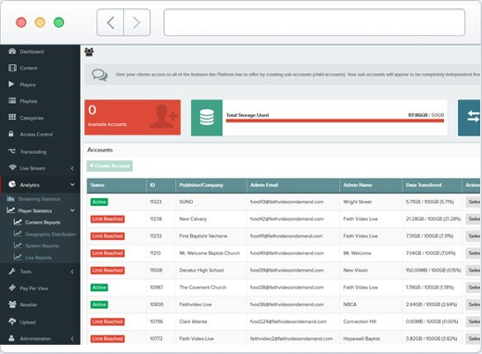
Task: Click the browser address bar
Action: click(x=314, y=22)
